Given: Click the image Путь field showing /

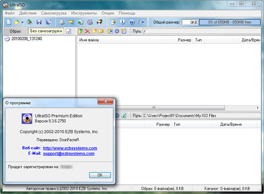Looking at the screenshot, I should tap(202, 31).
